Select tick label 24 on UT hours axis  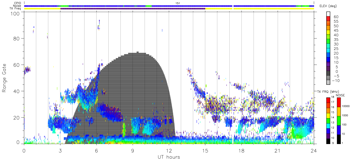pos(314,150)
